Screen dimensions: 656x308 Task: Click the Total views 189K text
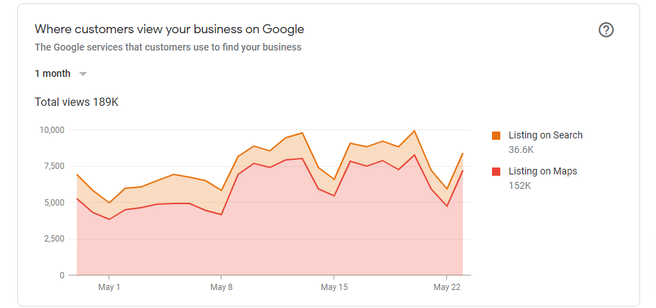click(x=77, y=102)
